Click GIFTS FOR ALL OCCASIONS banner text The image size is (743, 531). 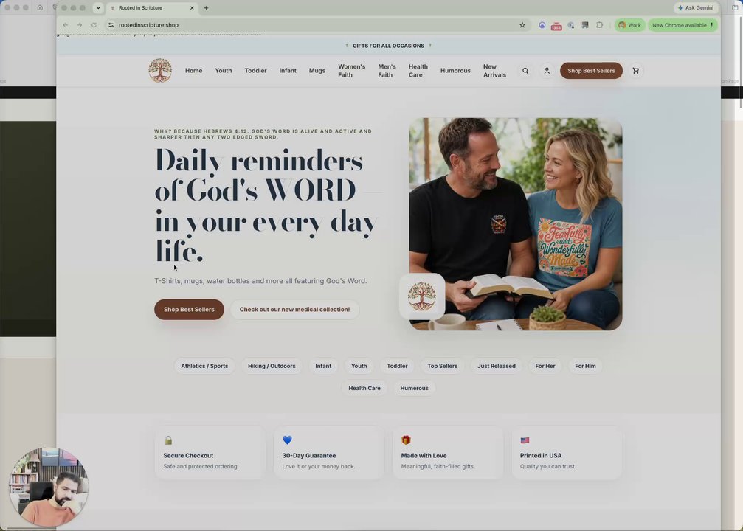click(x=388, y=46)
